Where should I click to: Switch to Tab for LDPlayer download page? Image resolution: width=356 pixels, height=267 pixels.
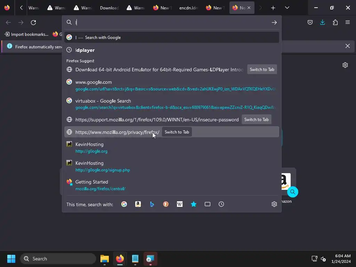coord(262,70)
